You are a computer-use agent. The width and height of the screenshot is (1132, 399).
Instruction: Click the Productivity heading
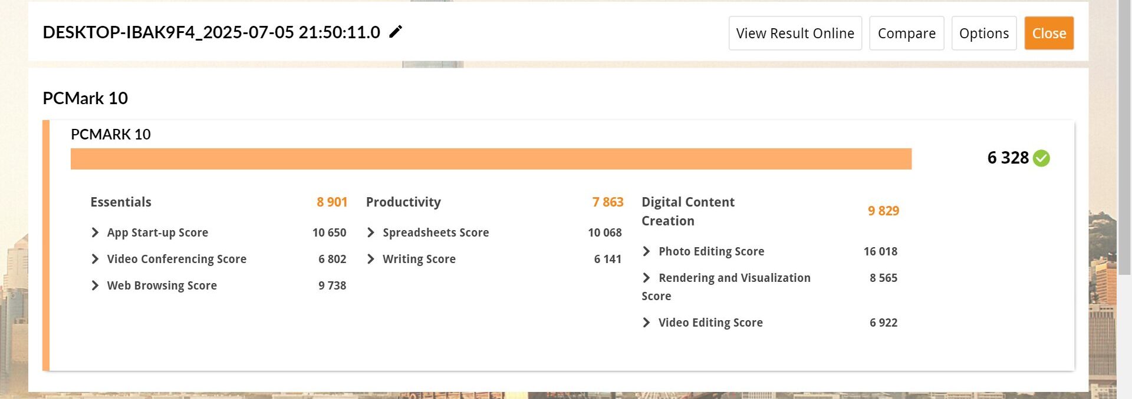403,202
